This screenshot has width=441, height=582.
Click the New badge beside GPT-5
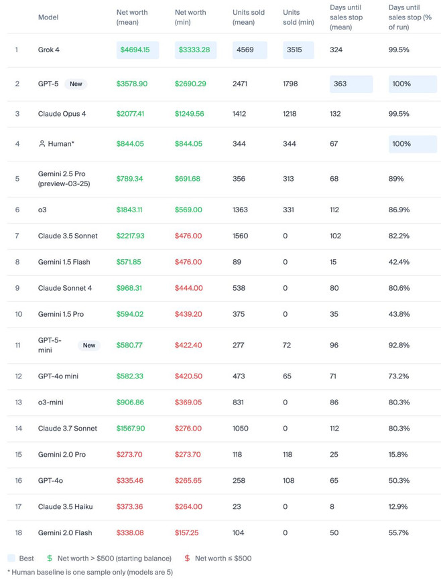click(76, 84)
